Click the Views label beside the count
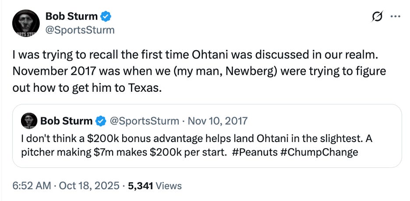 click(x=169, y=186)
